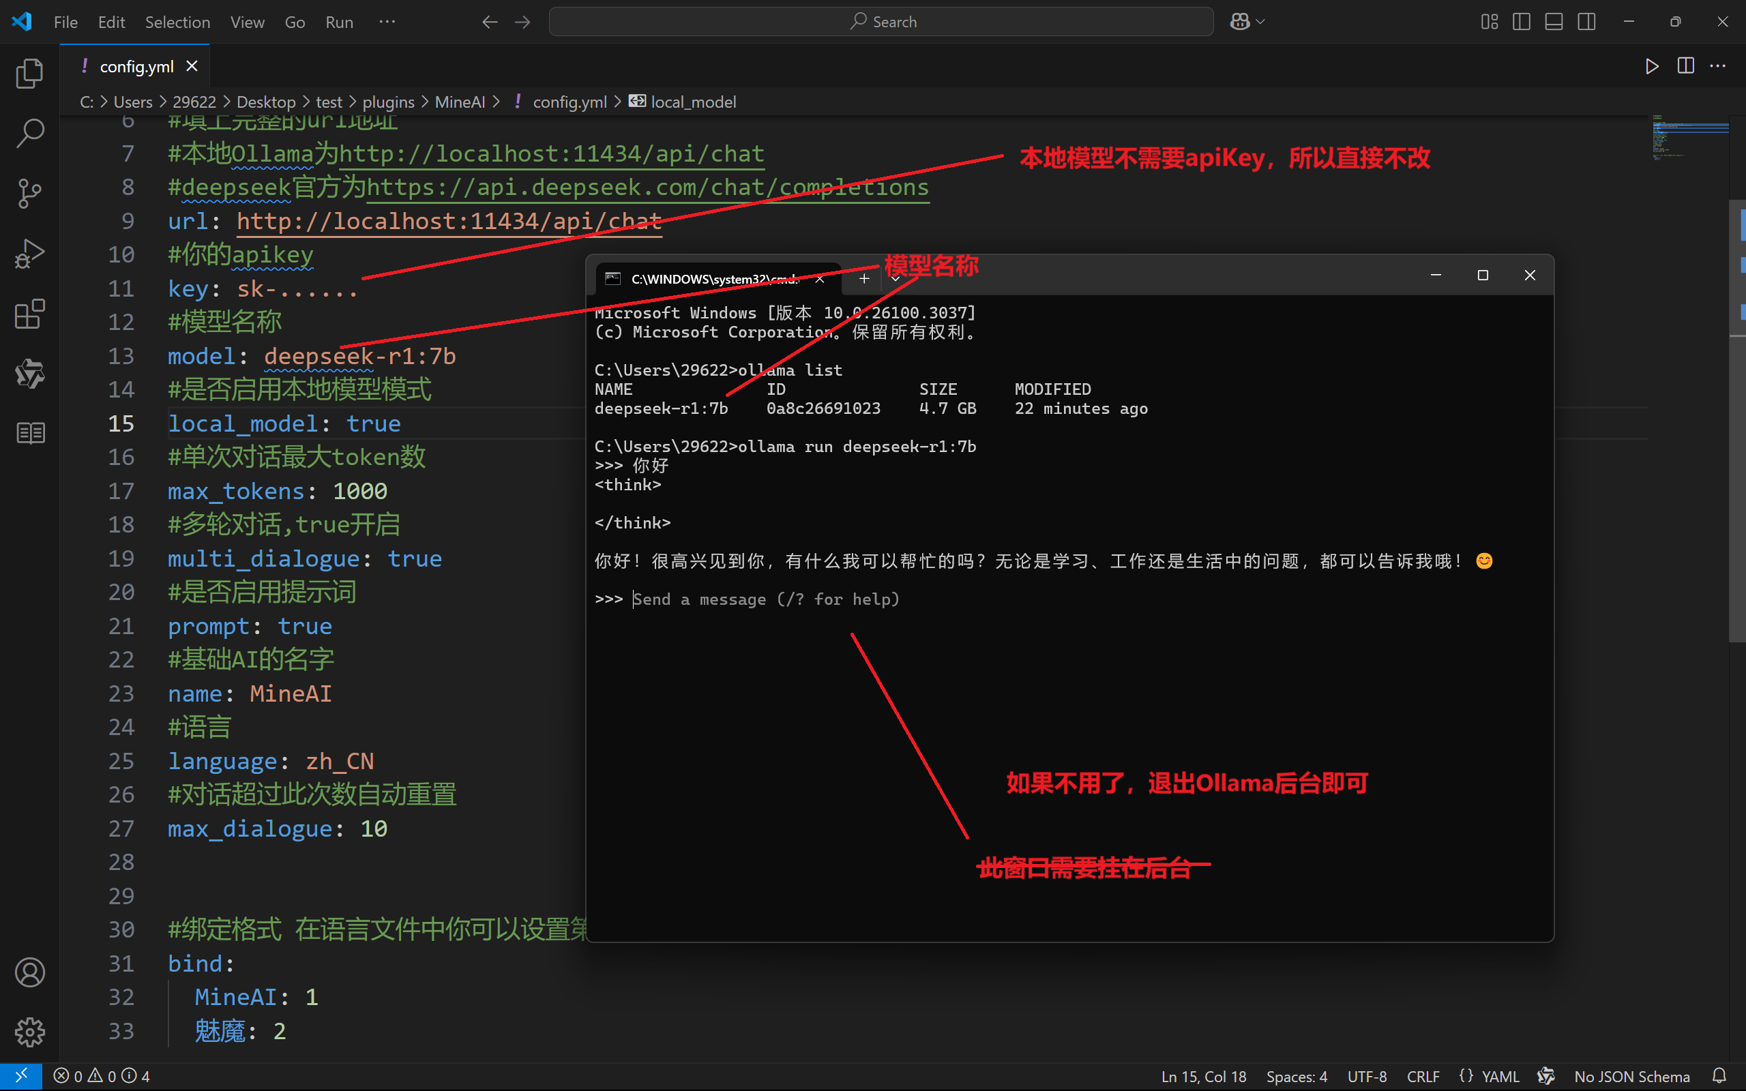Toggle the bottom panel
The height and width of the screenshot is (1091, 1746).
[x=1554, y=23]
